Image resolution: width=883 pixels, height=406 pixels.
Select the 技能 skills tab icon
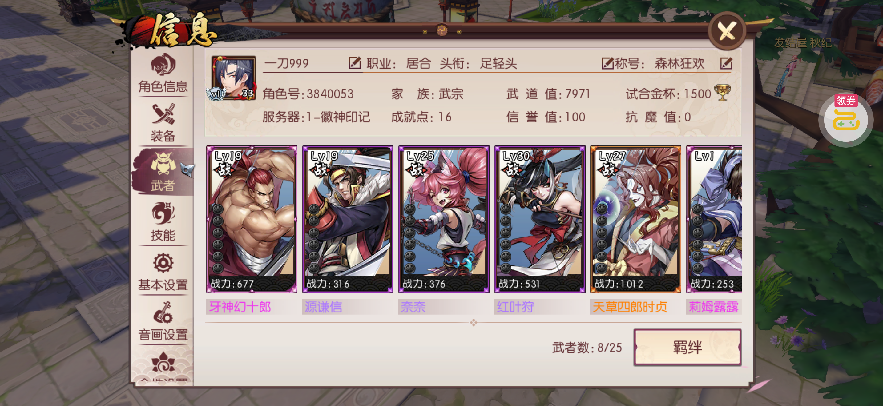click(163, 213)
